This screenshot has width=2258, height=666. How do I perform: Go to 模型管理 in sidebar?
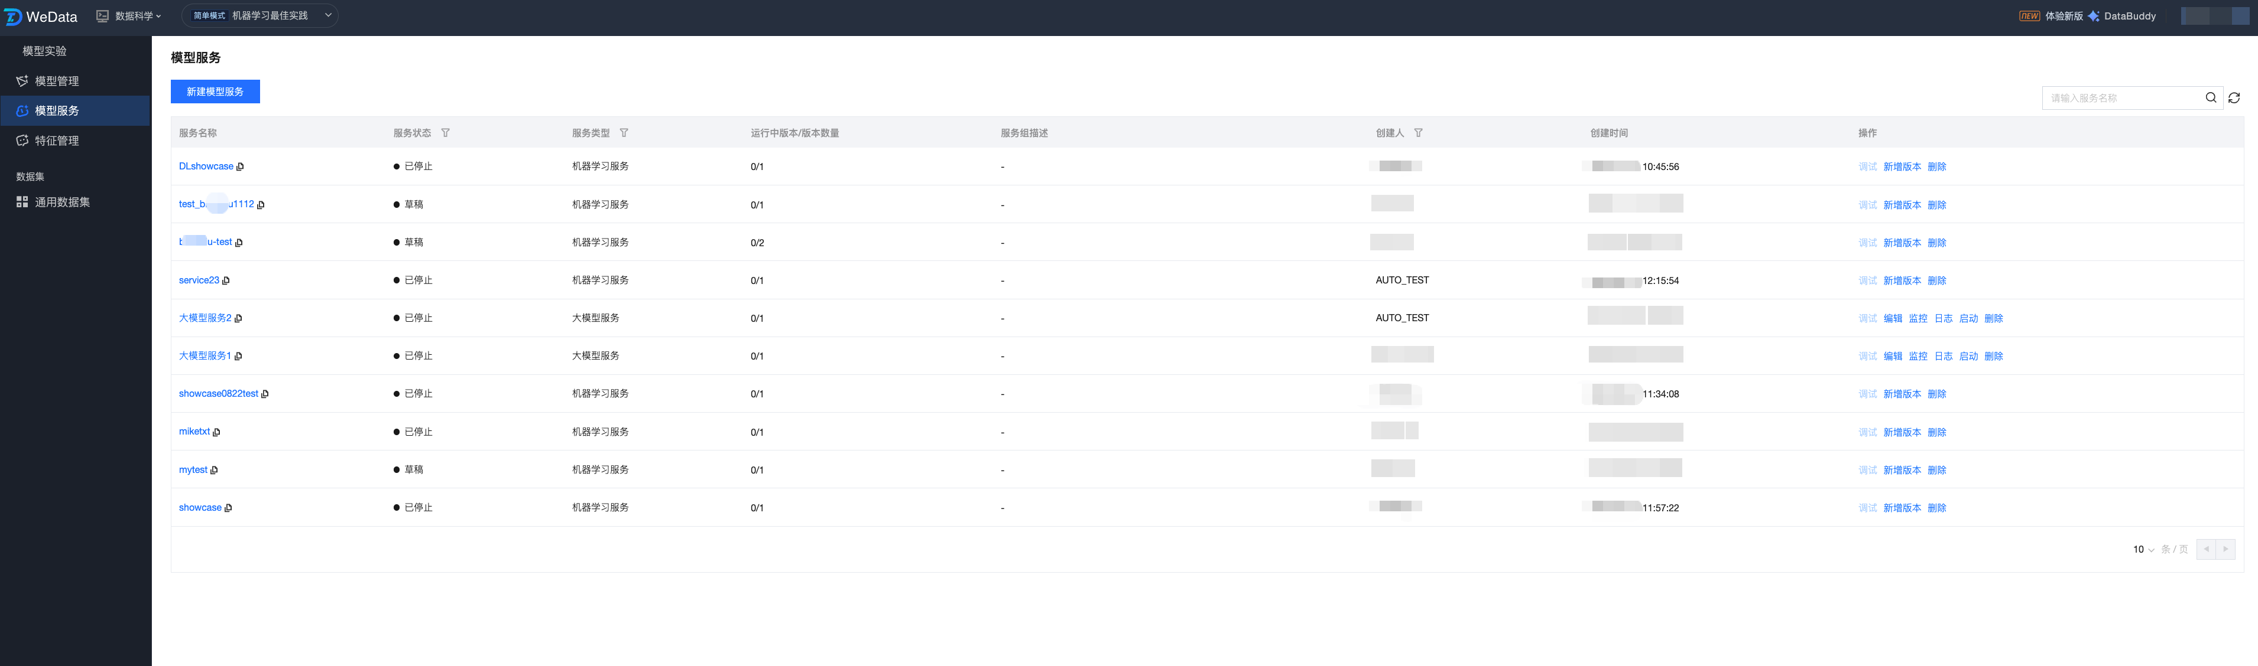pos(56,81)
